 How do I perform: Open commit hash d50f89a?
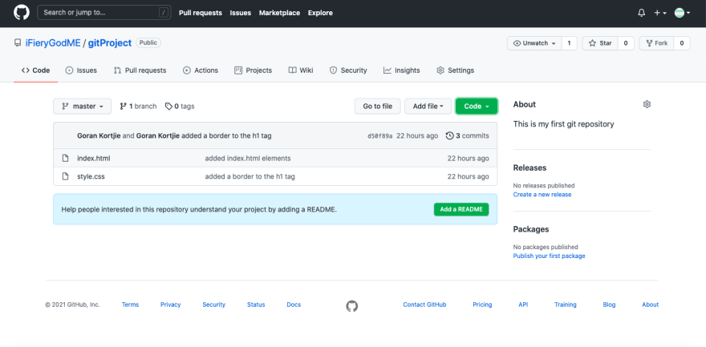coord(380,135)
